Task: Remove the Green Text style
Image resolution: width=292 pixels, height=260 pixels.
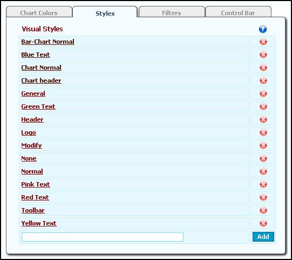Action: coord(263,106)
